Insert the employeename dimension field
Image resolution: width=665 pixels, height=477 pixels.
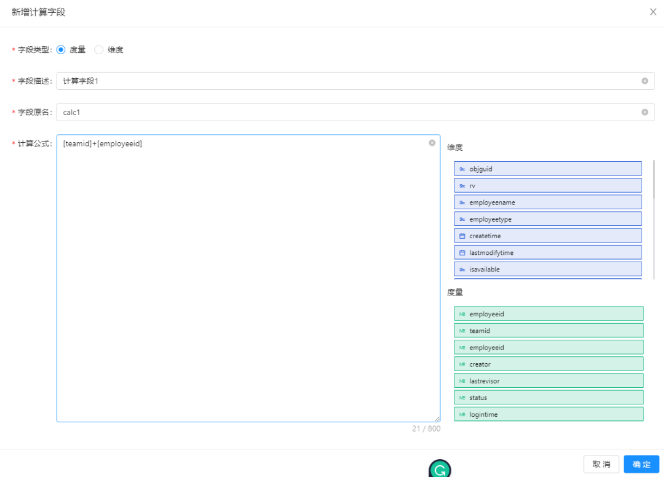[x=547, y=202]
